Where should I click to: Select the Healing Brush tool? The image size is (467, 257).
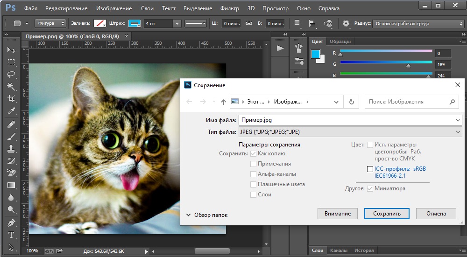pyautogui.click(x=11, y=124)
